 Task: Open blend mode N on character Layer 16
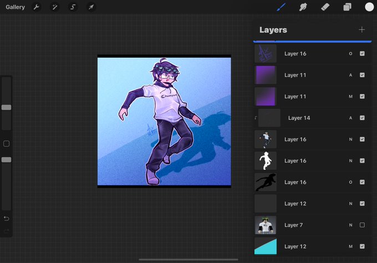coord(350,139)
